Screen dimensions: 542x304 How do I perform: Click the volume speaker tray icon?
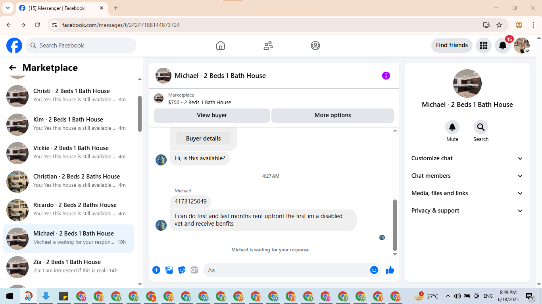point(457,296)
